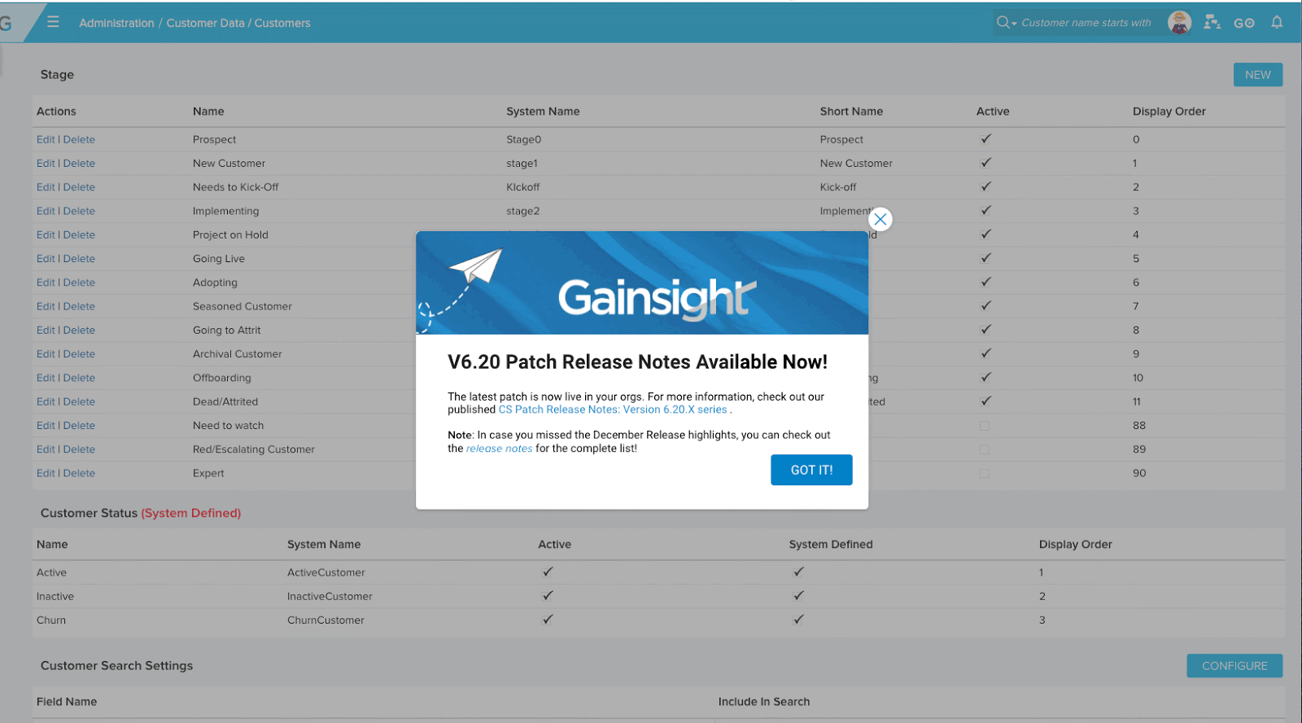Click Customer Data in the breadcrumb
Screen dimensions: 1302x723
pos(205,23)
